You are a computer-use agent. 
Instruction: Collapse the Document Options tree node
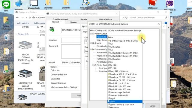[91, 49]
